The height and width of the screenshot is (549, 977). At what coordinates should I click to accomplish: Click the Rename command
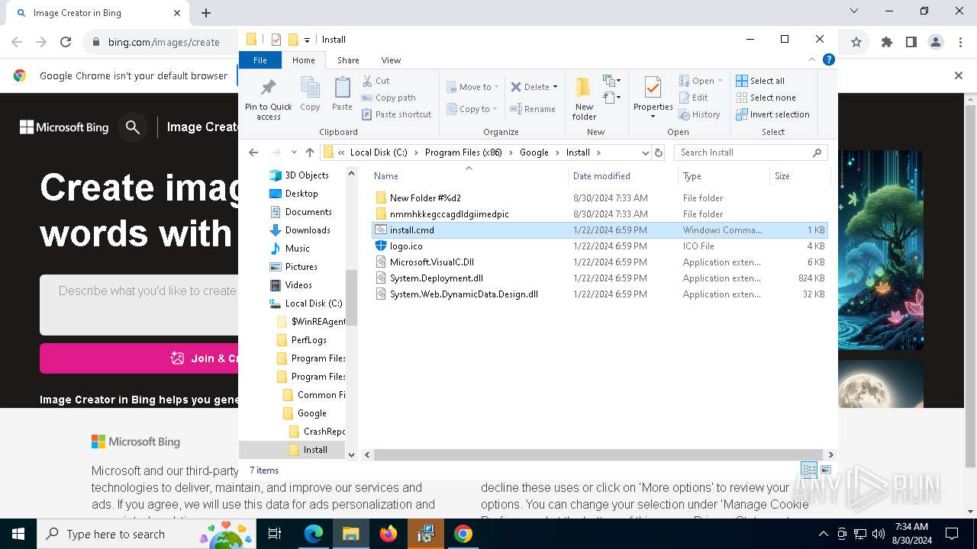pyautogui.click(x=533, y=109)
